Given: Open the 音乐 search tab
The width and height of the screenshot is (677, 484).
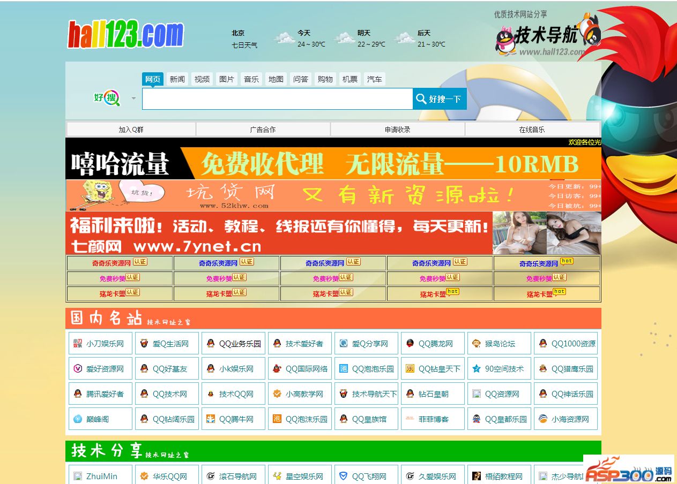Looking at the screenshot, I should coord(251,79).
